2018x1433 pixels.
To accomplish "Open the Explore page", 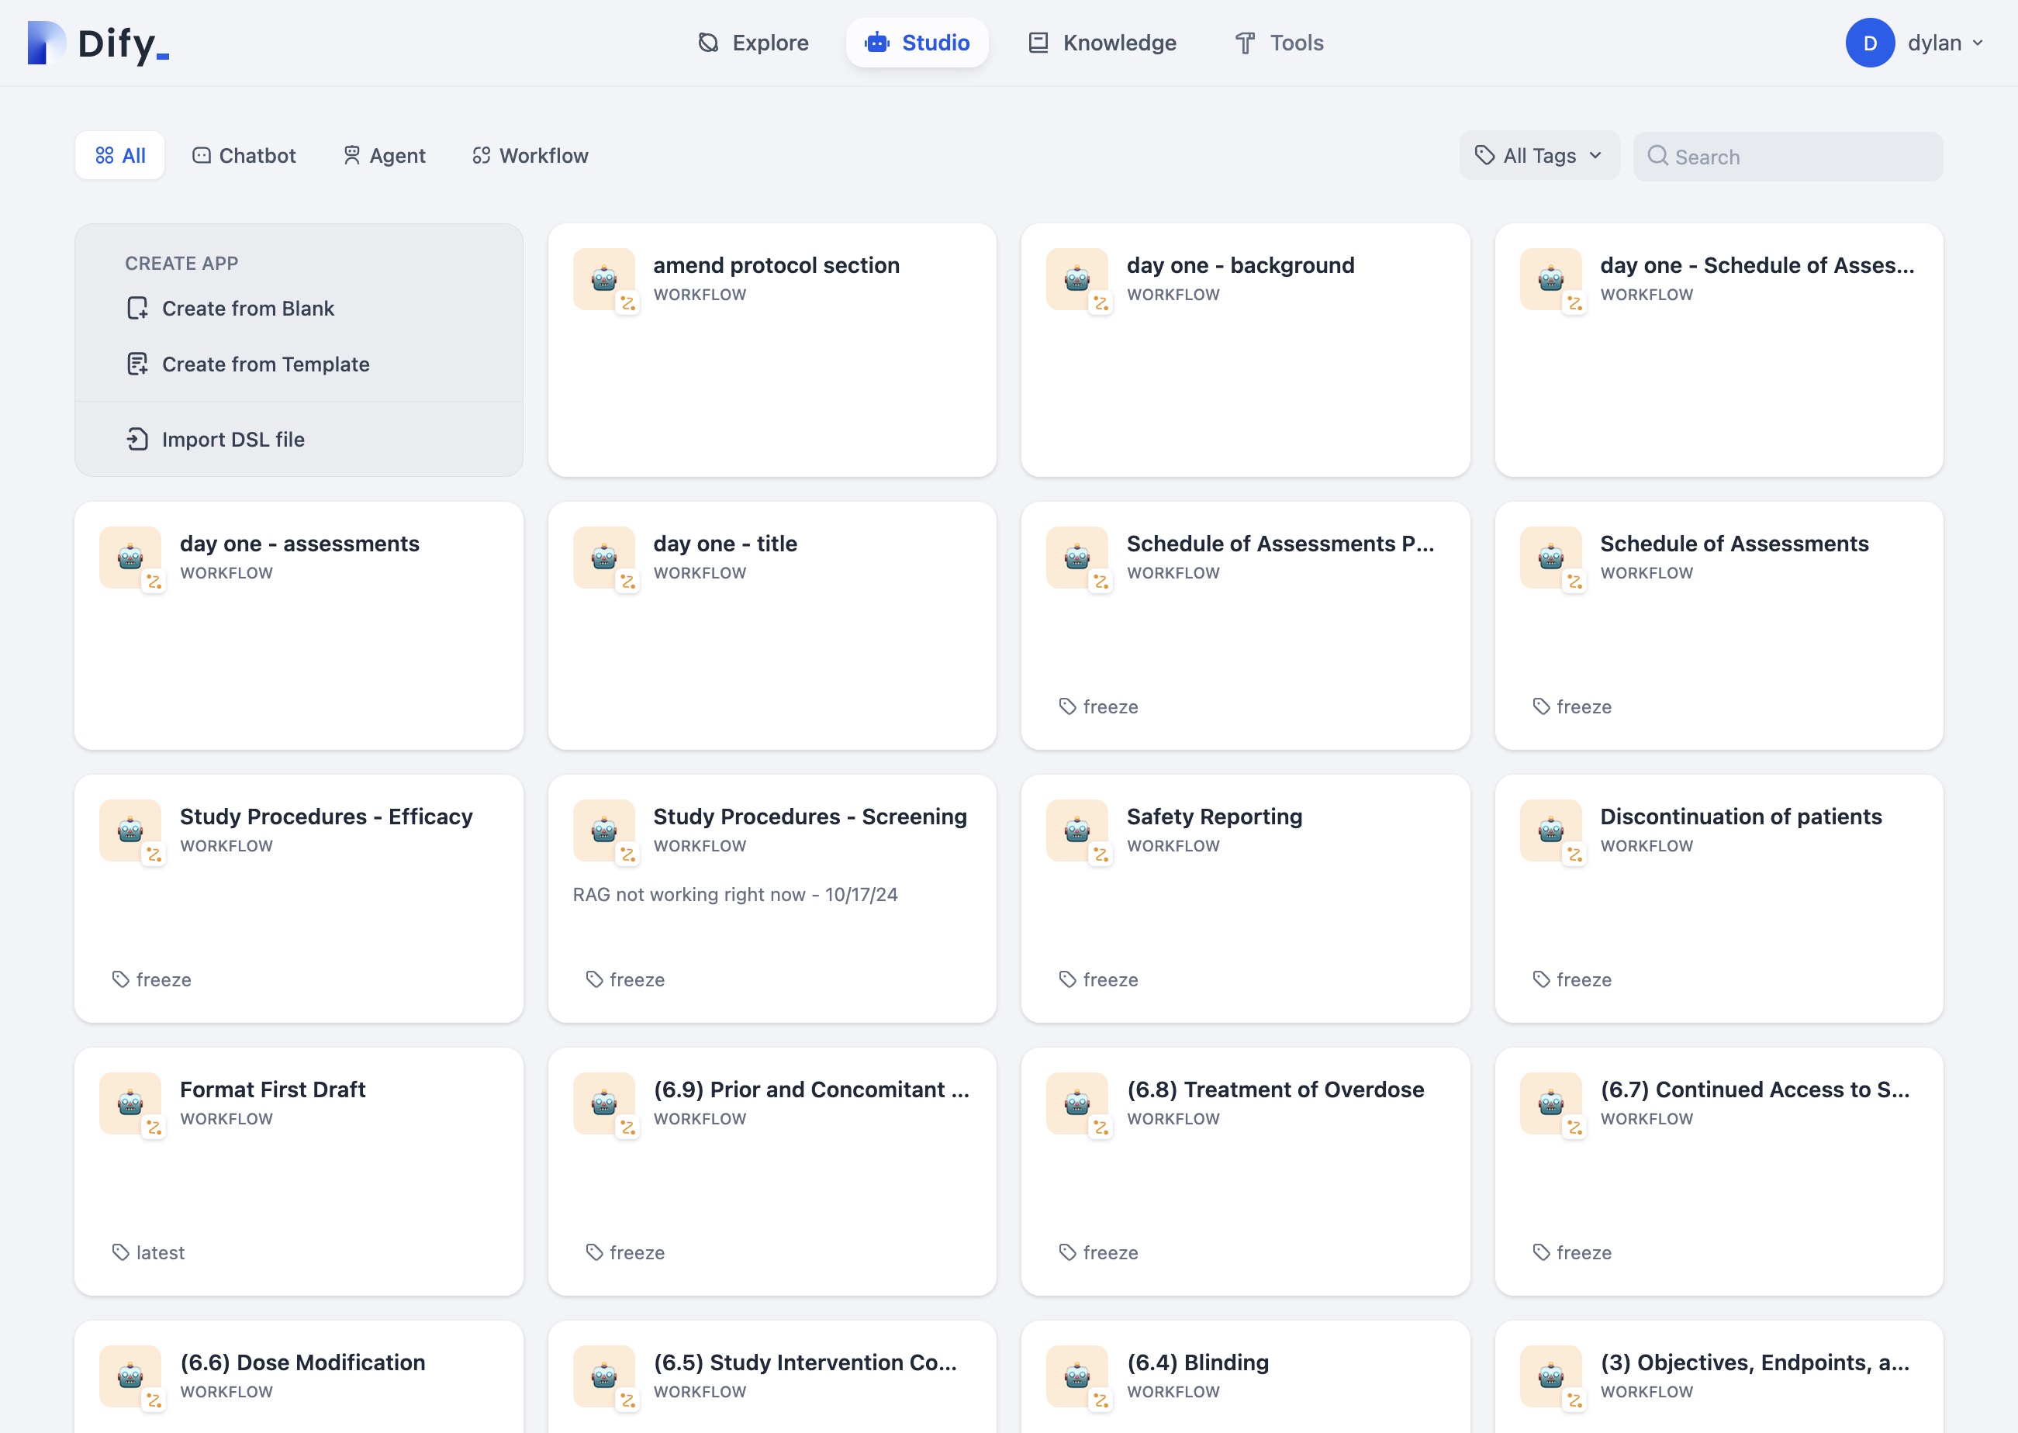I will coord(752,43).
